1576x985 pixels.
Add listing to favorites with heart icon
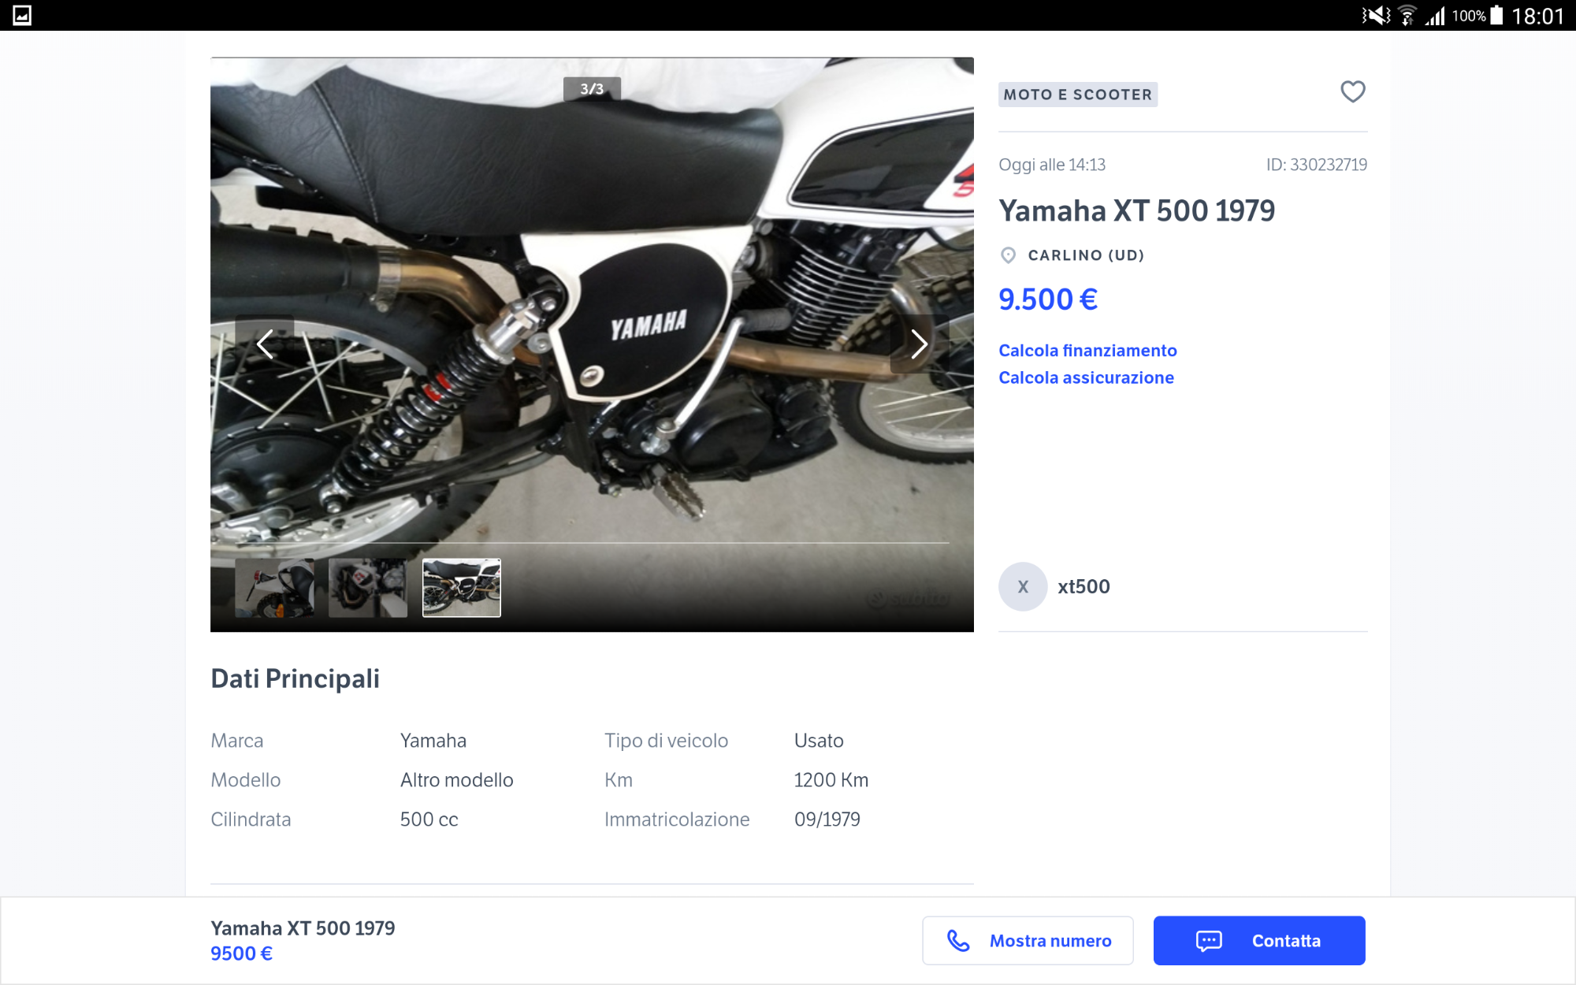(1352, 92)
